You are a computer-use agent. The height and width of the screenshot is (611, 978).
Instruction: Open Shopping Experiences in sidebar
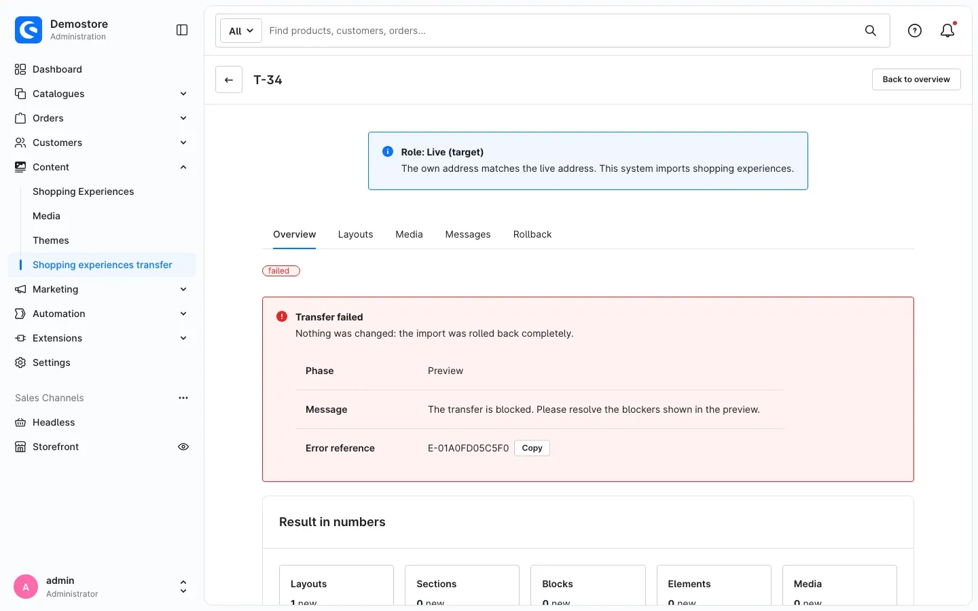point(84,191)
